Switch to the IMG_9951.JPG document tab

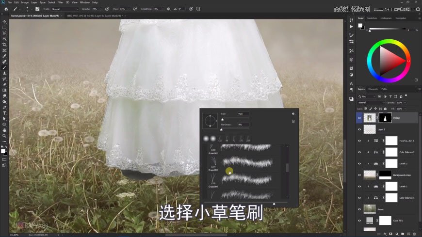tap(95, 16)
